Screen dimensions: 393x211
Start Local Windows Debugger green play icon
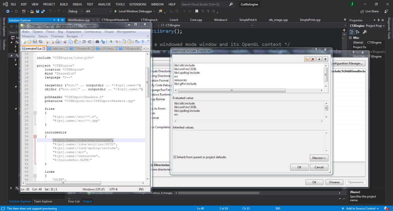(x=116, y=11)
